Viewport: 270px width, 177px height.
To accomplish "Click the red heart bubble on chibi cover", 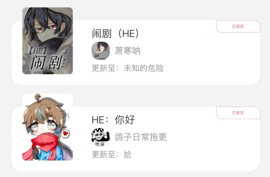I will coord(65,134).
